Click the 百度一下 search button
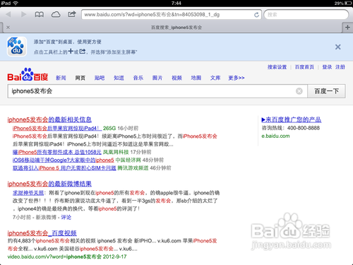This screenshot has height=265, width=353. [x=326, y=91]
